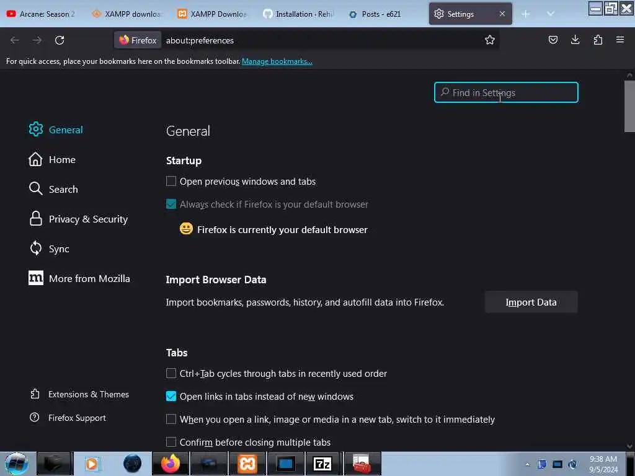Open the Manage bookmarks link
Screen dimensions: 635x476
(x=277, y=61)
